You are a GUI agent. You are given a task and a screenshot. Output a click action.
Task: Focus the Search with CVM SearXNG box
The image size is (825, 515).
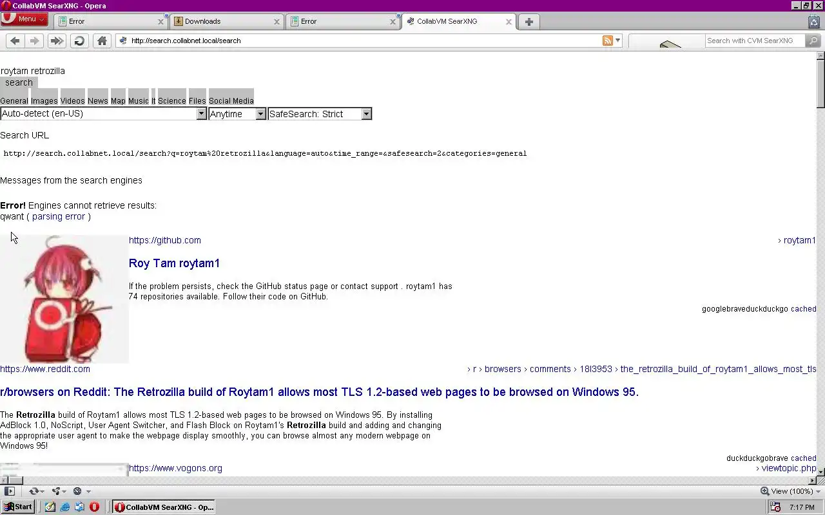754,41
